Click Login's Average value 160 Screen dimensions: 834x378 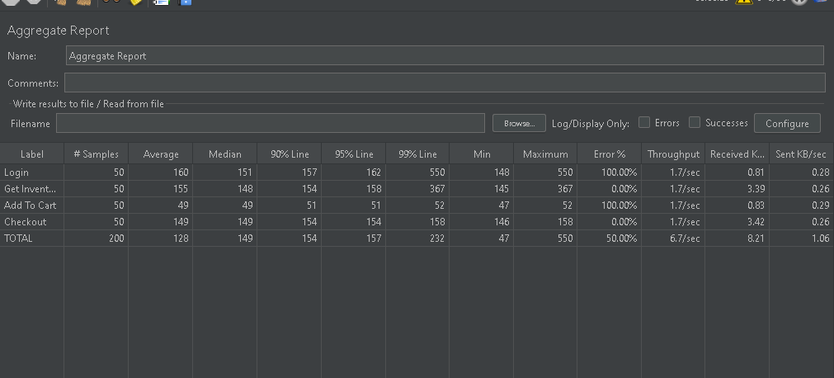click(181, 172)
